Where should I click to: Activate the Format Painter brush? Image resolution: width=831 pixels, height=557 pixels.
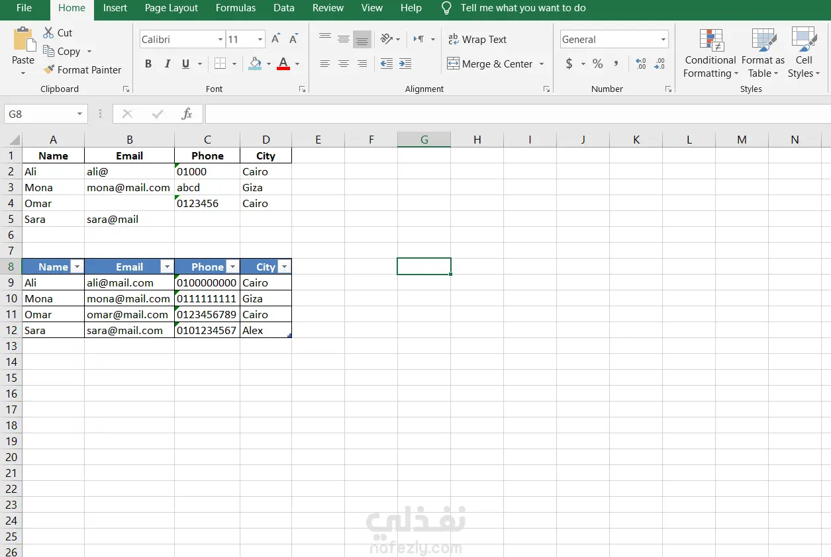click(48, 69)
